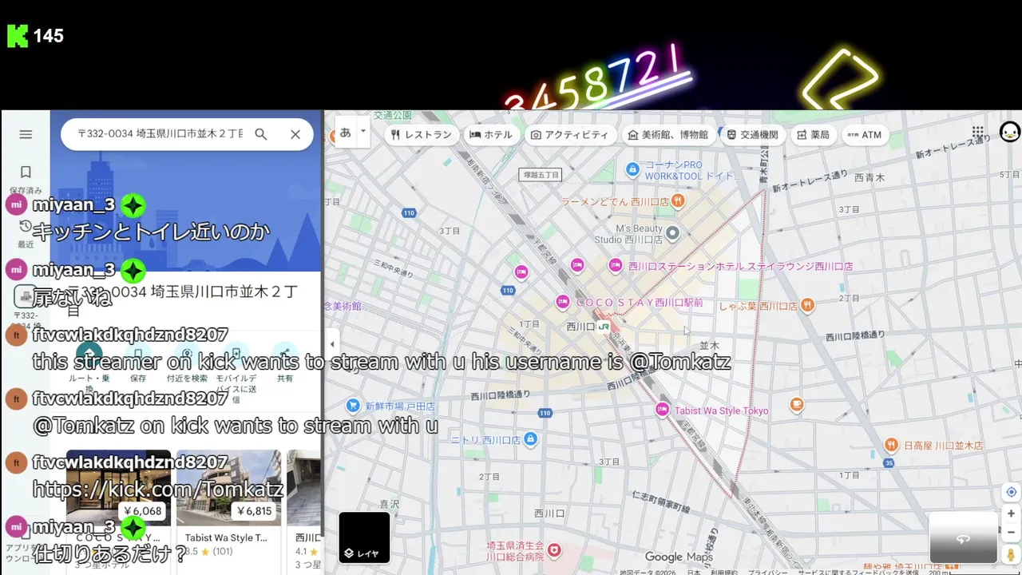This screenshot has height=575, width=1022.
Task: Clear the address search box
Action: (295, 134)
